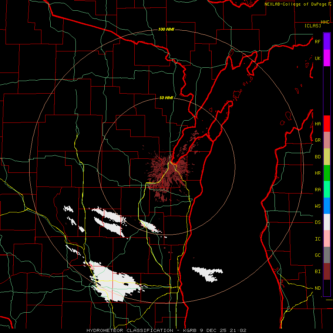The image size is (333, 333).
Task: Click the BD yellow legend swatch
Action: click(327, 157)
